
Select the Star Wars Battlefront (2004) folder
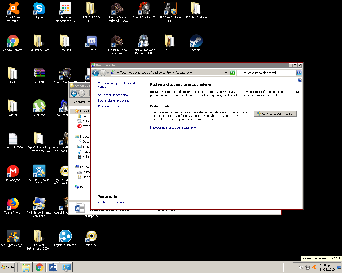pos(39,240)
